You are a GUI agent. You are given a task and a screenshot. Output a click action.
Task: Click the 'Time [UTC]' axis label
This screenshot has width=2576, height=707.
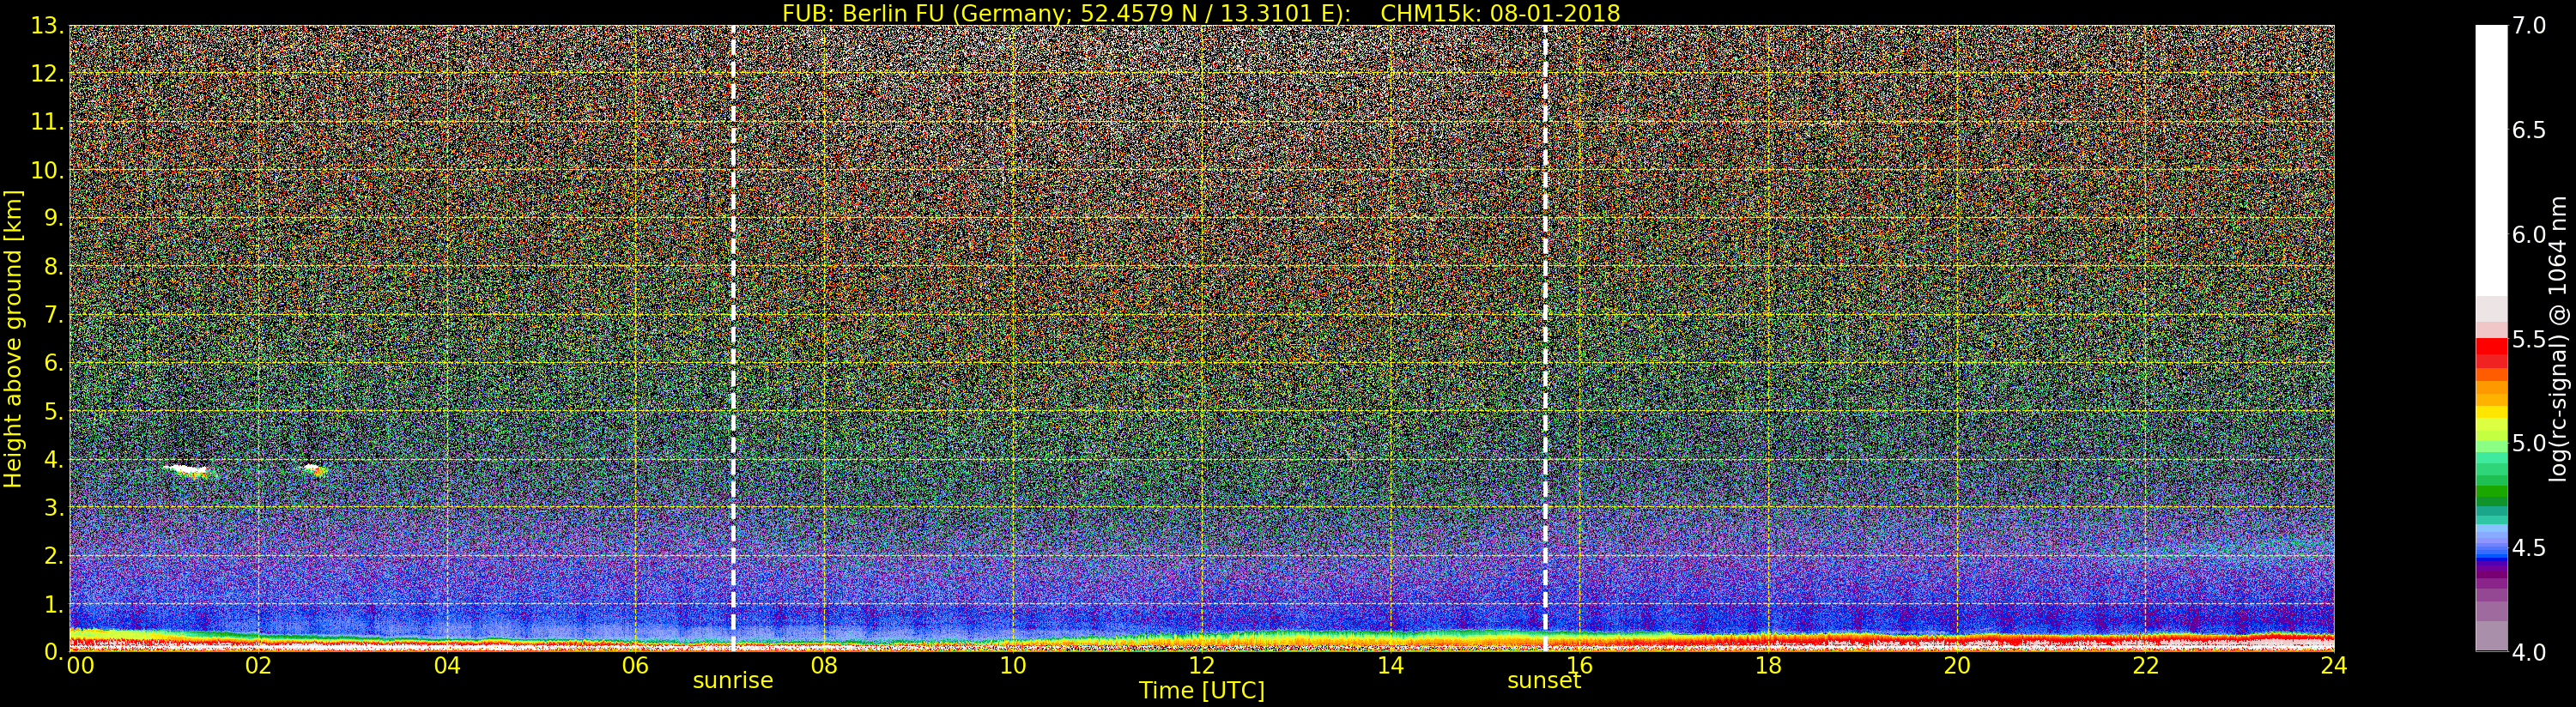click(1201, 691)
